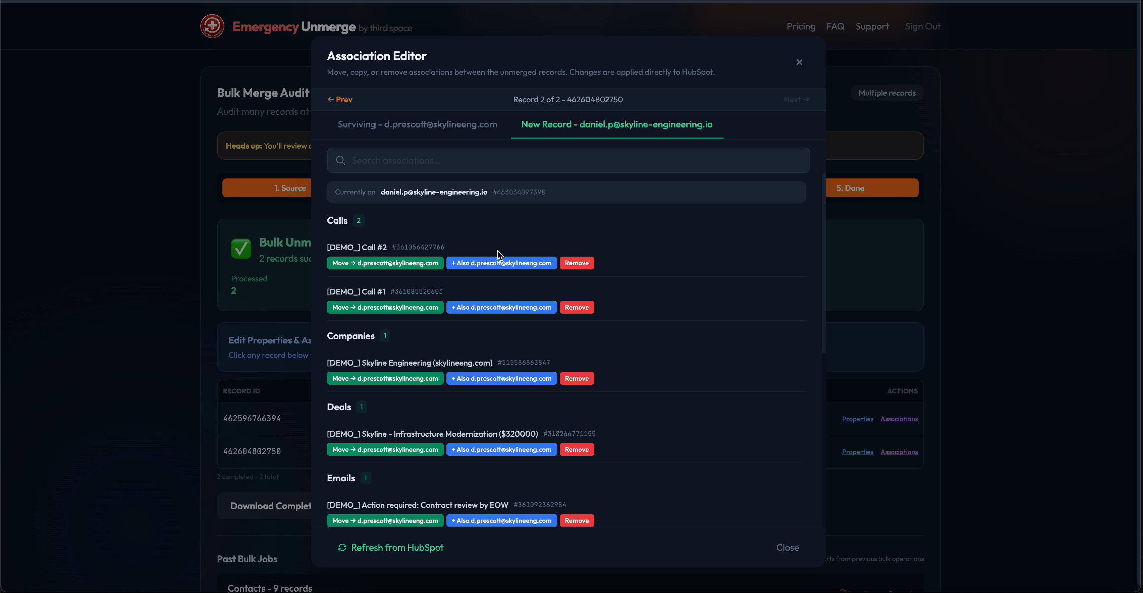Also add Infrastructure Modernization deal to d.prescott

(501, 450)
